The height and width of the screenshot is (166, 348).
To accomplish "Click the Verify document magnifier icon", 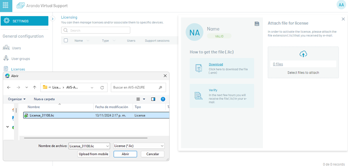I will pyautogui.click(x=199, y=96).
